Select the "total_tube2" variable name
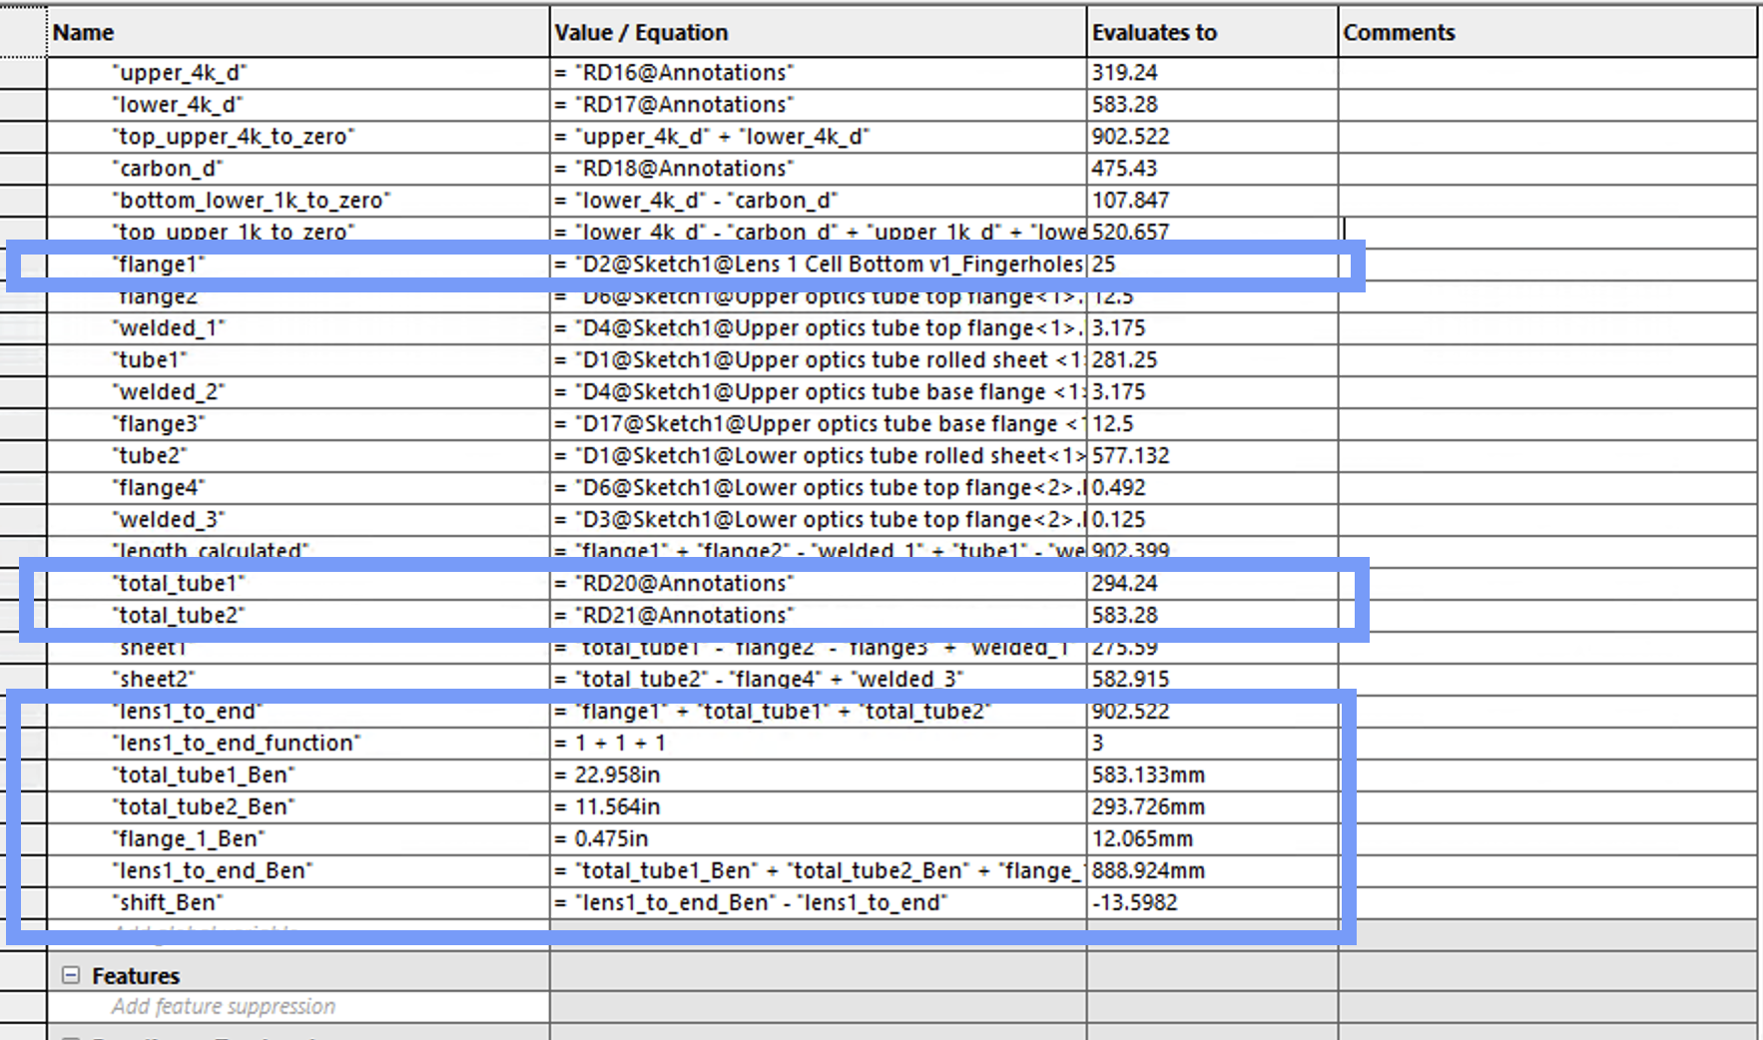 click(179, 616)
